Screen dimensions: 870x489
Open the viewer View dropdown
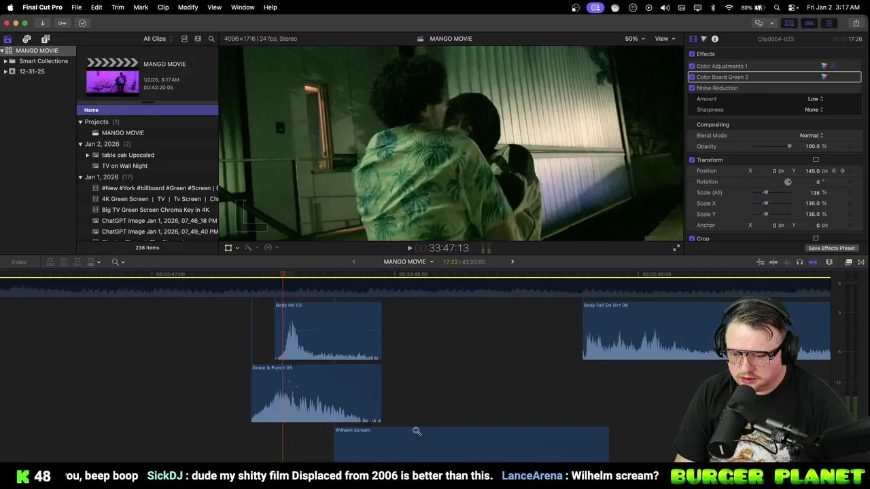pos(665,39)
